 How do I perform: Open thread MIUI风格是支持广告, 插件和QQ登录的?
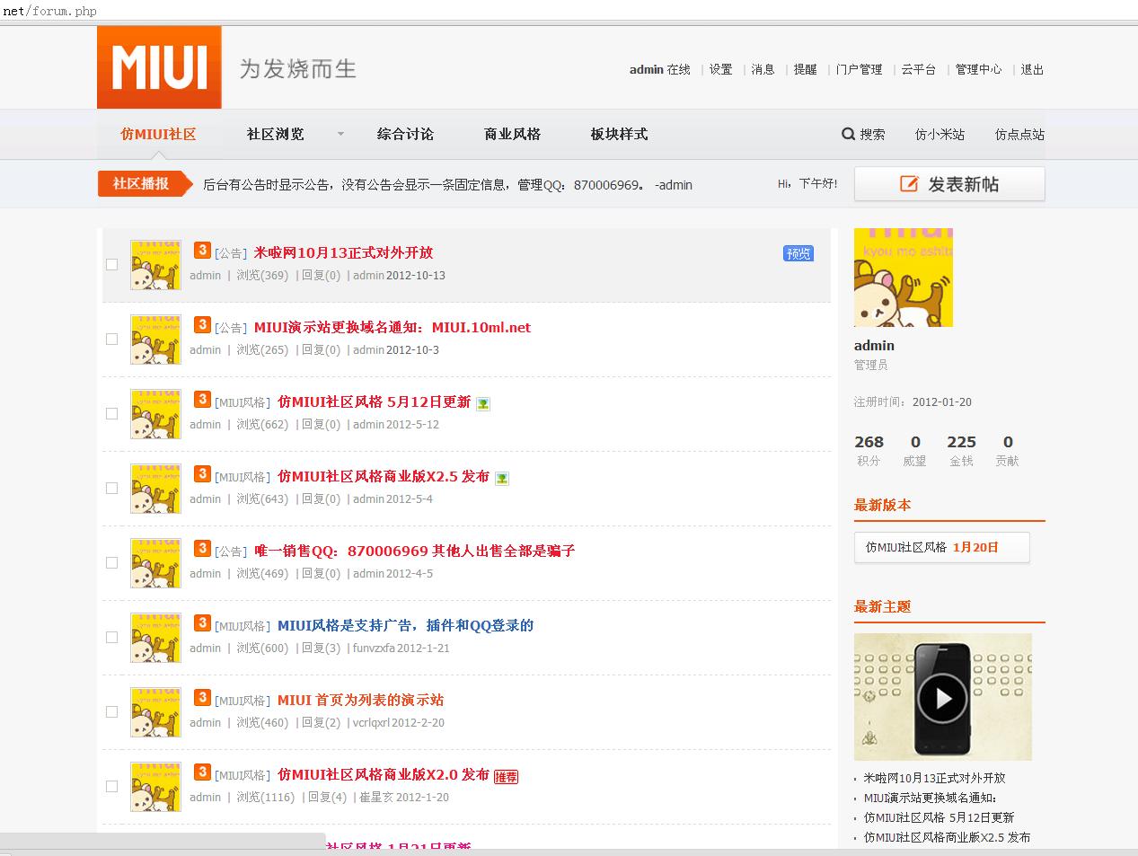pos(405,625)
